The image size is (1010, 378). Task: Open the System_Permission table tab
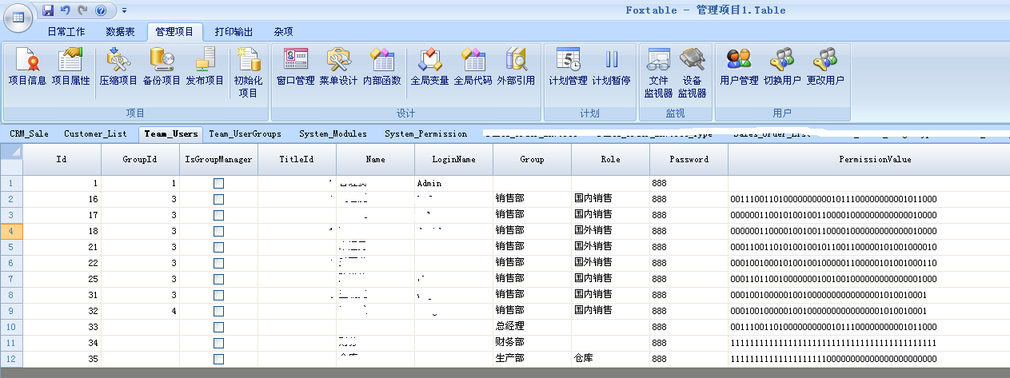point(425,134)
